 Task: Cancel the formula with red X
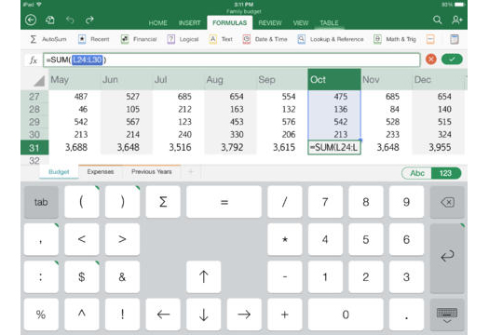(x=431, y=60)
